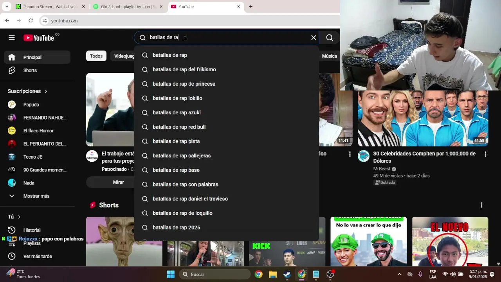Open FERNANDO NAHUE... channel subscription
The height and width of the screenshot is (282, 501).
pos(38,117)
